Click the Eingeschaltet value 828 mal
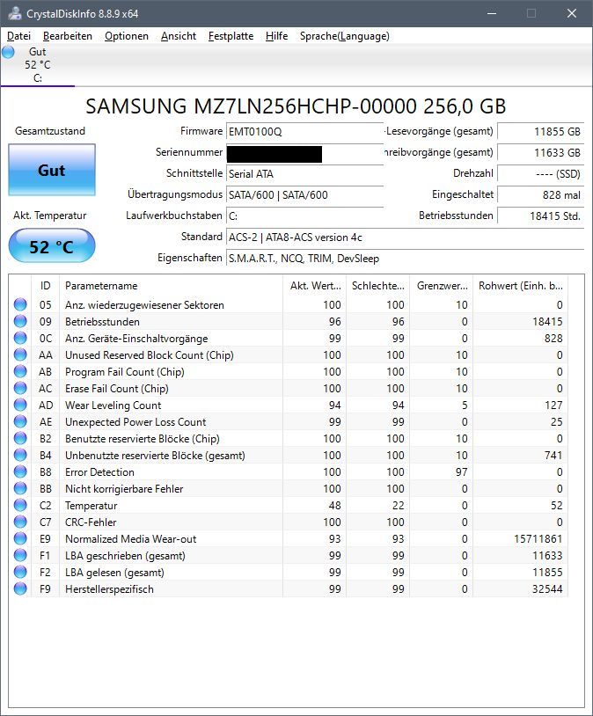Viewport: 593px width, 716px height. pos(541,195)
